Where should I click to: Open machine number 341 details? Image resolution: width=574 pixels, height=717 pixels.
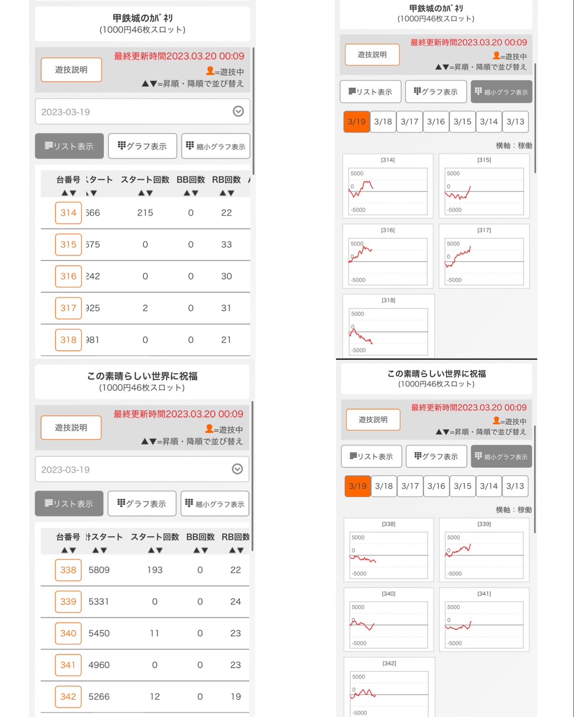click(x=68, y=665)
